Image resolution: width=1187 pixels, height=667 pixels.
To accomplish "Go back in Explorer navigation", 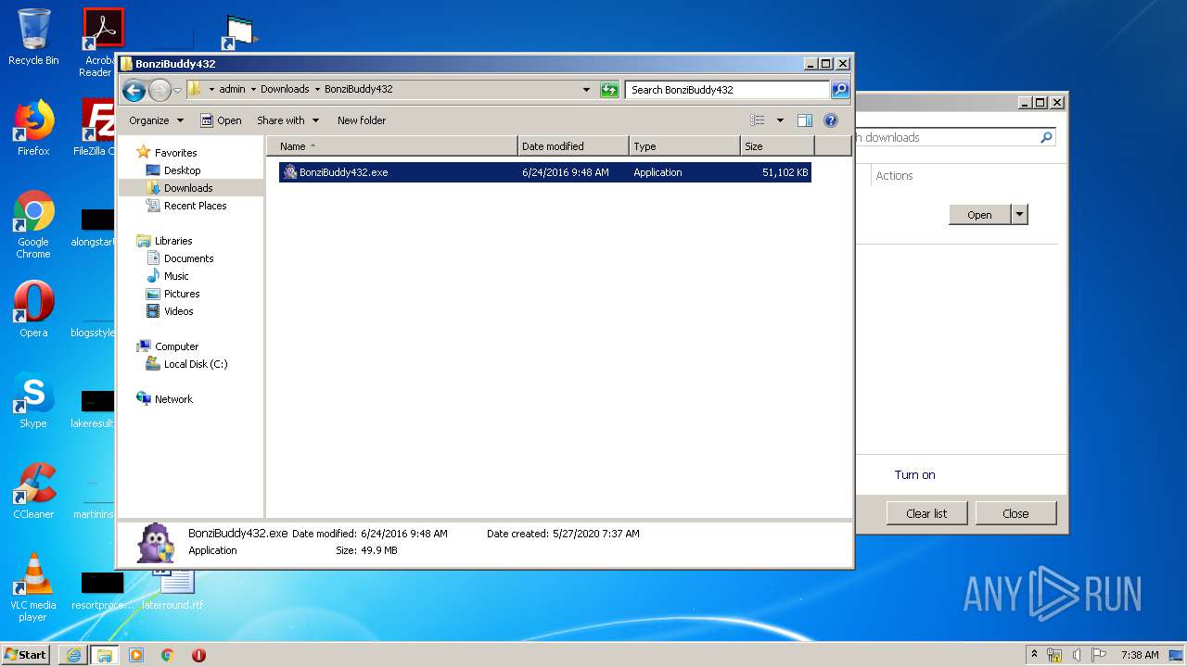I will pos(134,90).
